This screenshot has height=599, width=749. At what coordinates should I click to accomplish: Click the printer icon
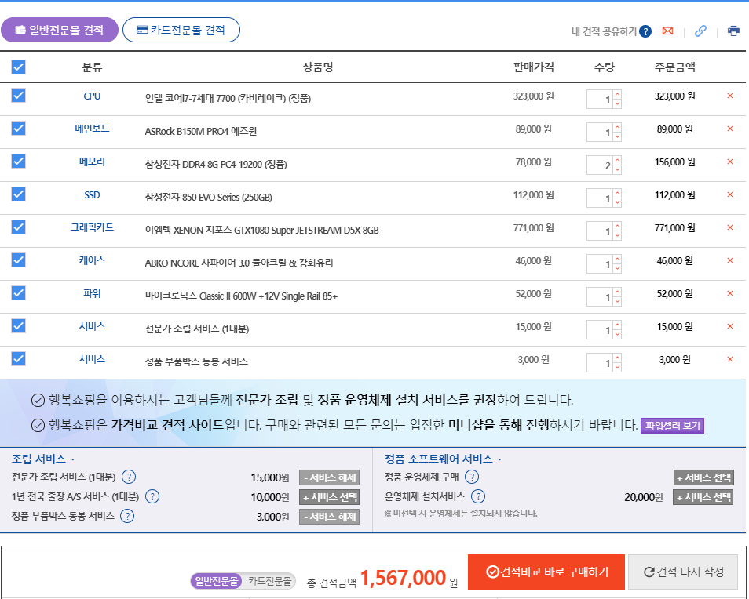point(733,31)
